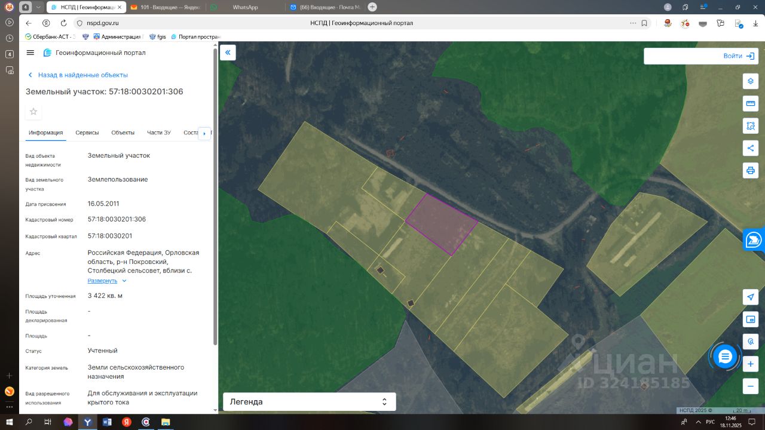Switch to the Объекты tab
This screenshot has width=765, height=430.
(x=123, y=133)
